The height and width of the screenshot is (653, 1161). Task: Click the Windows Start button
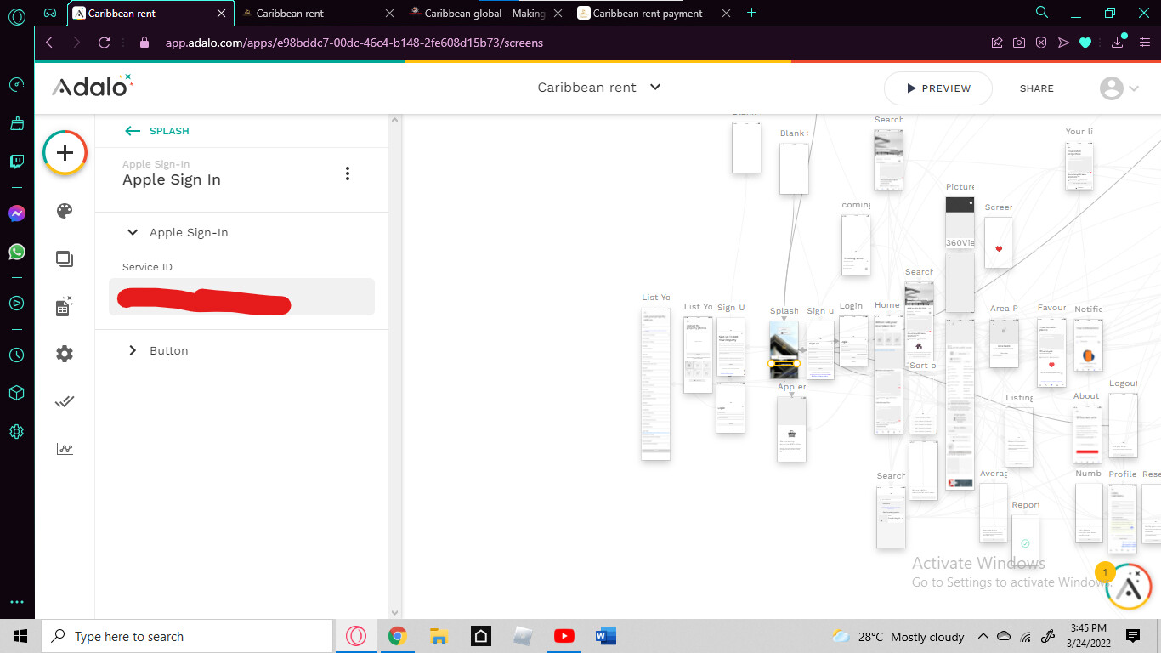(20, 636)
